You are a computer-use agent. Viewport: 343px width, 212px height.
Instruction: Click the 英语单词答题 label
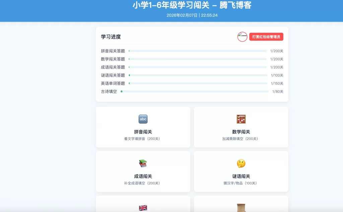113,83
